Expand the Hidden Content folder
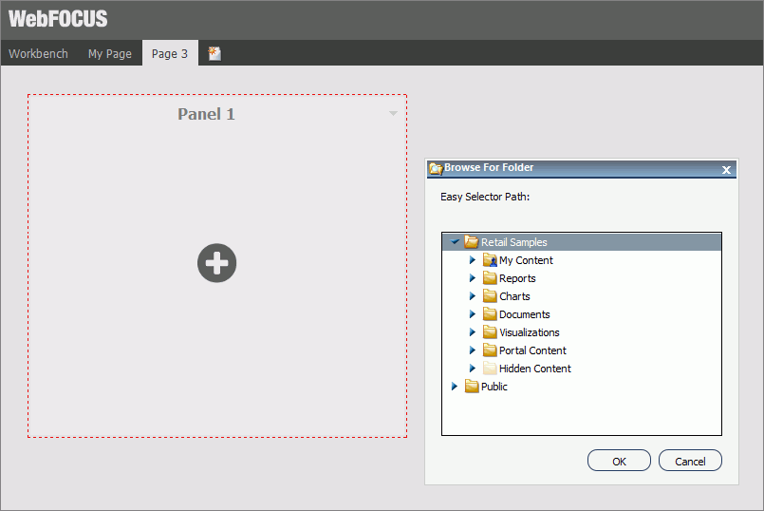 tap(472, 369)
